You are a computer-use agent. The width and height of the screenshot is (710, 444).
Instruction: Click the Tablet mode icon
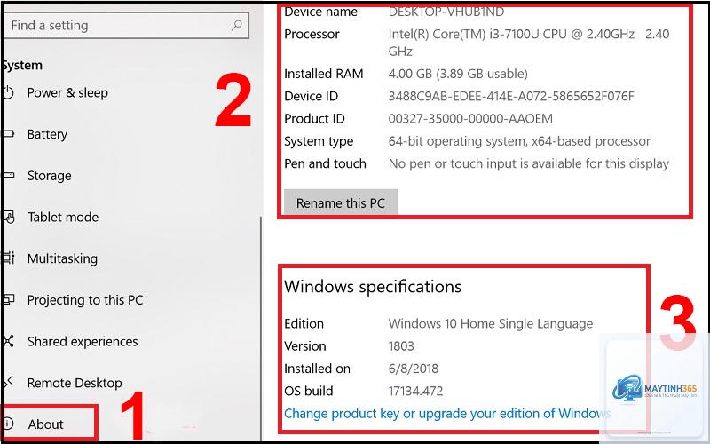(8, 217)
